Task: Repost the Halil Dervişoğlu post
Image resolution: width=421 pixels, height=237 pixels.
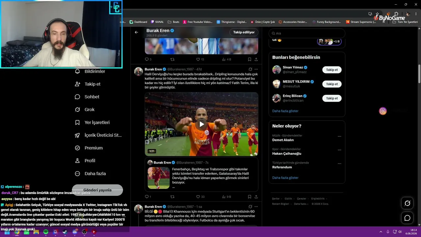Action: (x=172, y=197)
